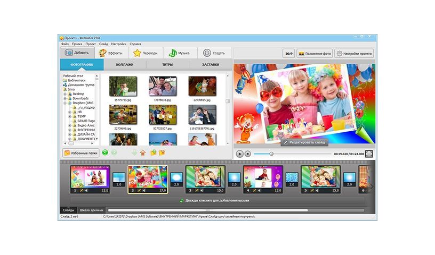Open the Настройки menu
The width and height of the screenshot is (435, 255).
pos(118,44)
